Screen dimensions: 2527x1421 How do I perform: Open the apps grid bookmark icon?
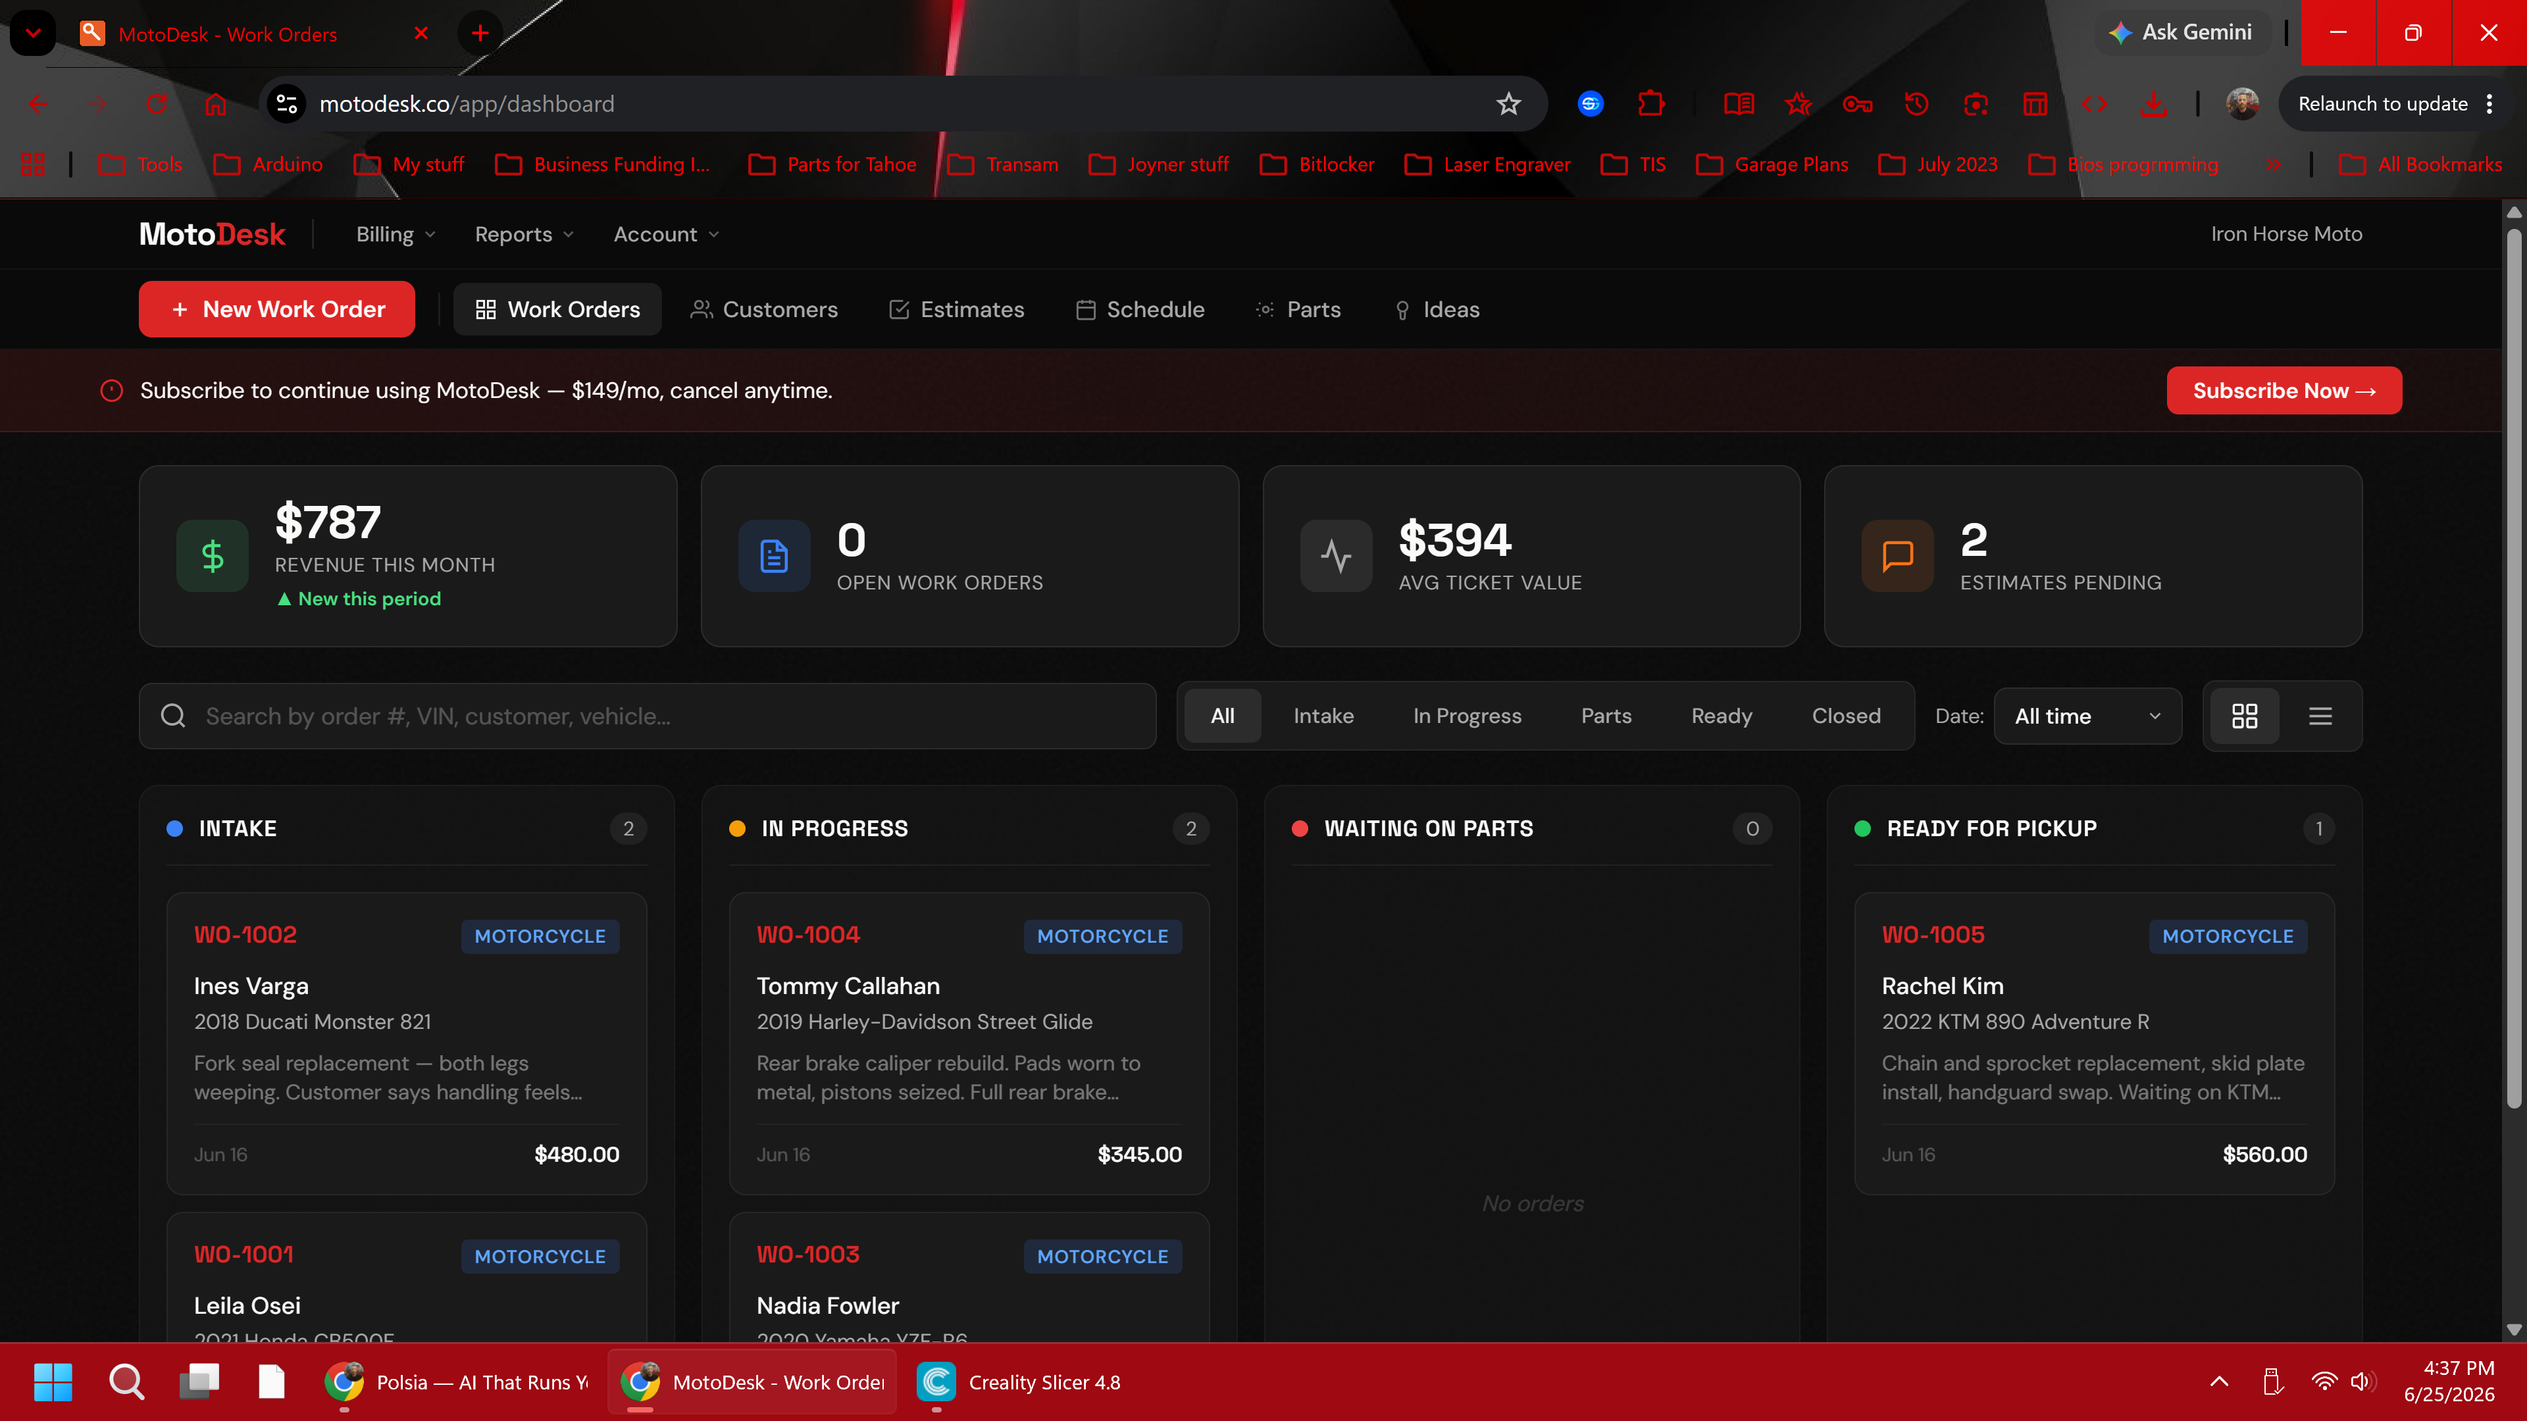coord(34,164)
